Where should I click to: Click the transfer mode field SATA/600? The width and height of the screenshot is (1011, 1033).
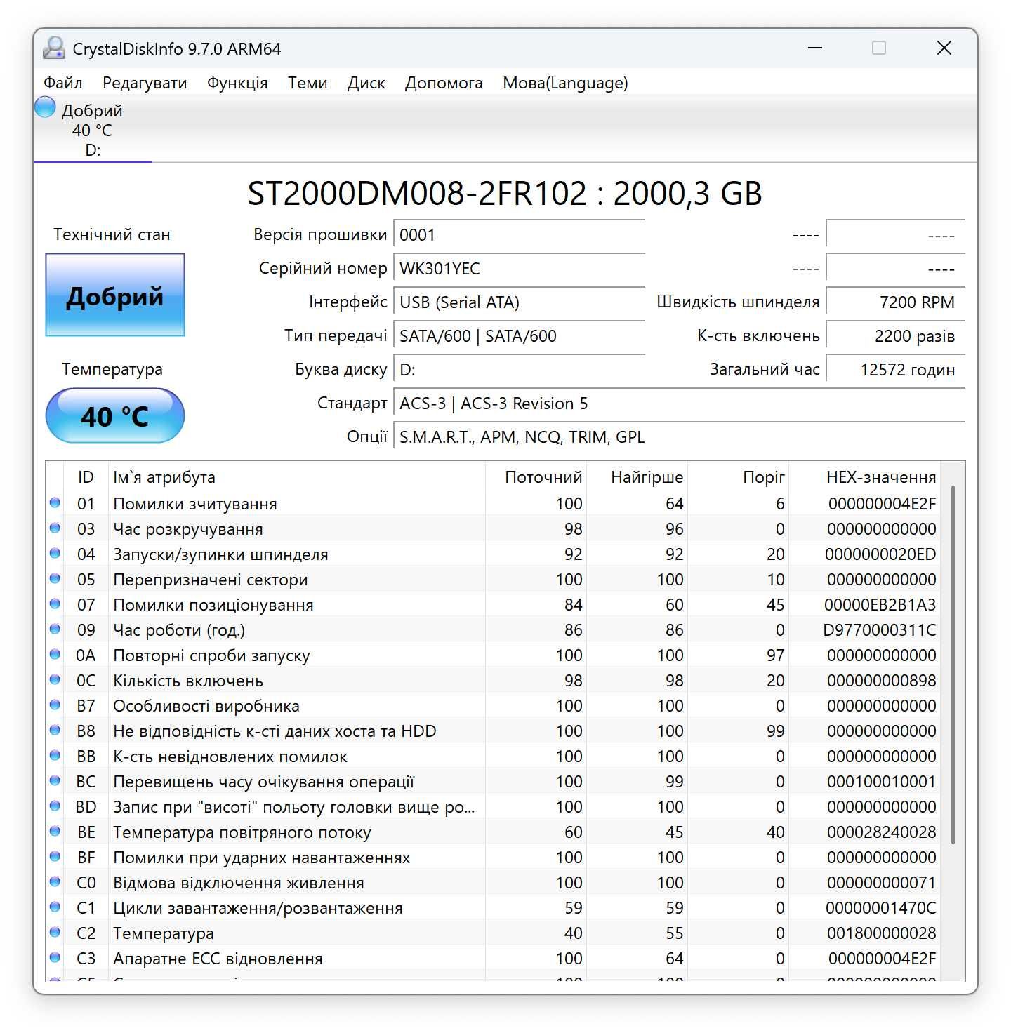click(519, 336)
